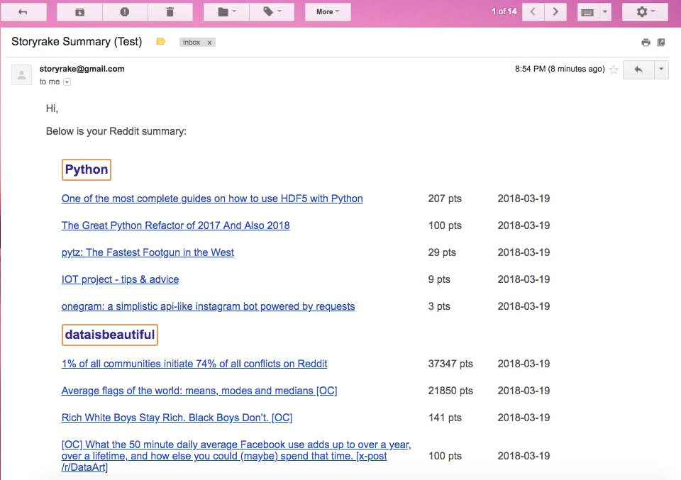Go back to inbox with arrow button
Screen dimensions: 681x480
[23, 12]
